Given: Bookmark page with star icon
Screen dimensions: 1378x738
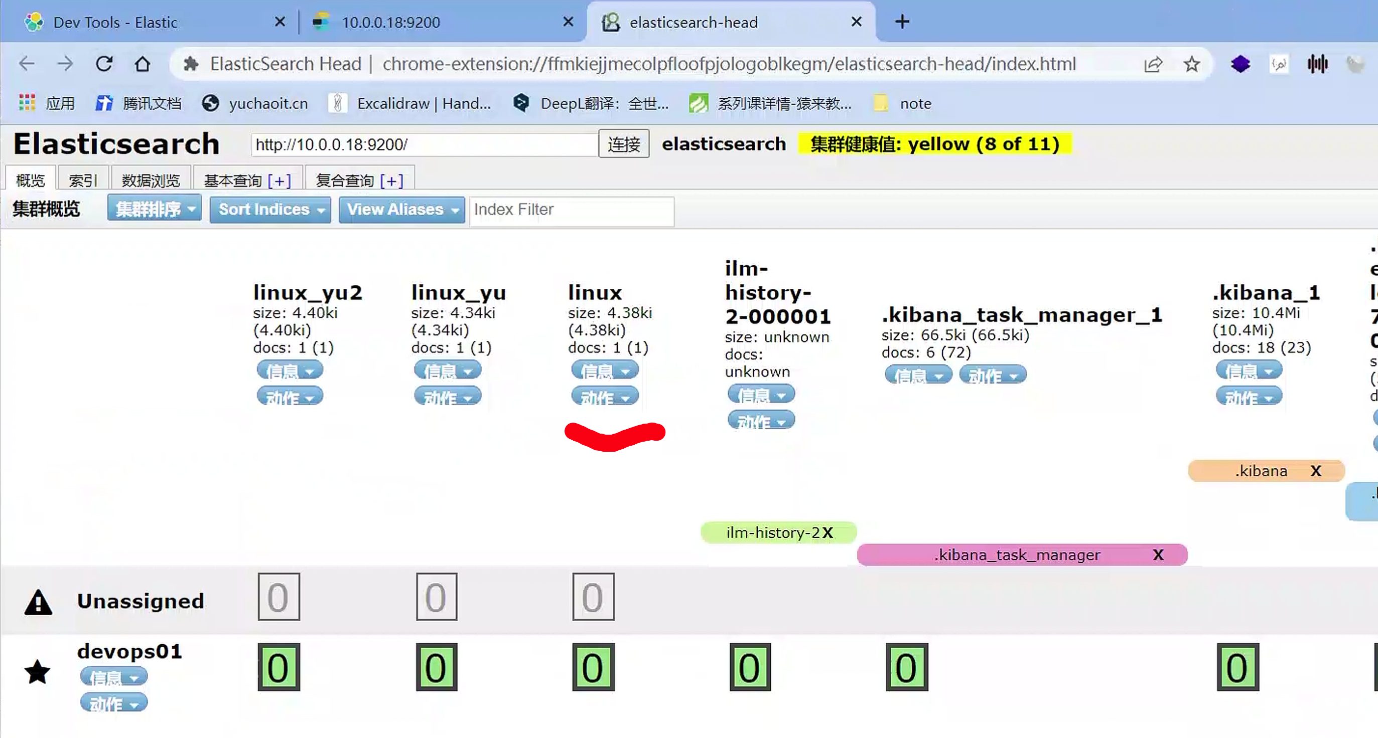Looking at the screenshot, I should pos(1191,64).
